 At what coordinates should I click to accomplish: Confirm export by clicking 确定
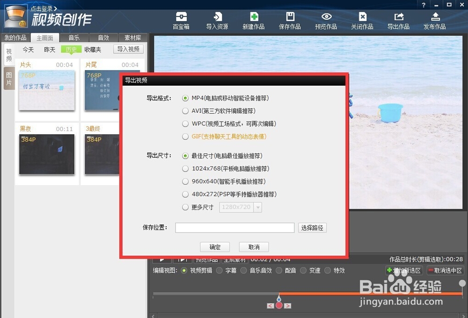click(x=215, y=247)
